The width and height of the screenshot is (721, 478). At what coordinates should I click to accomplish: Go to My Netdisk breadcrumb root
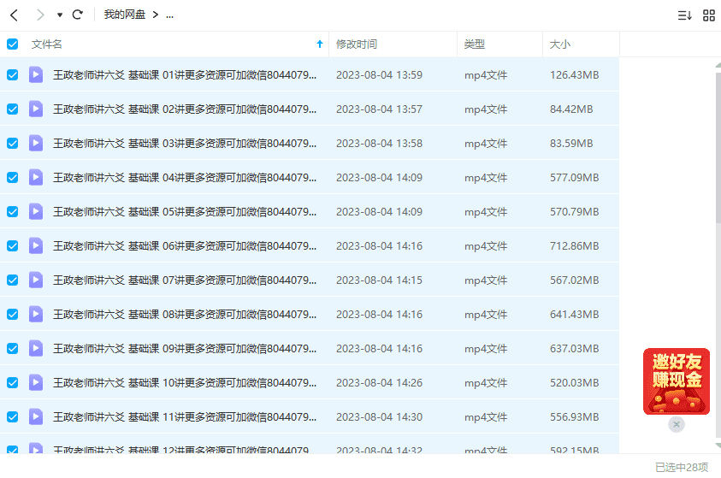(125, 15)
